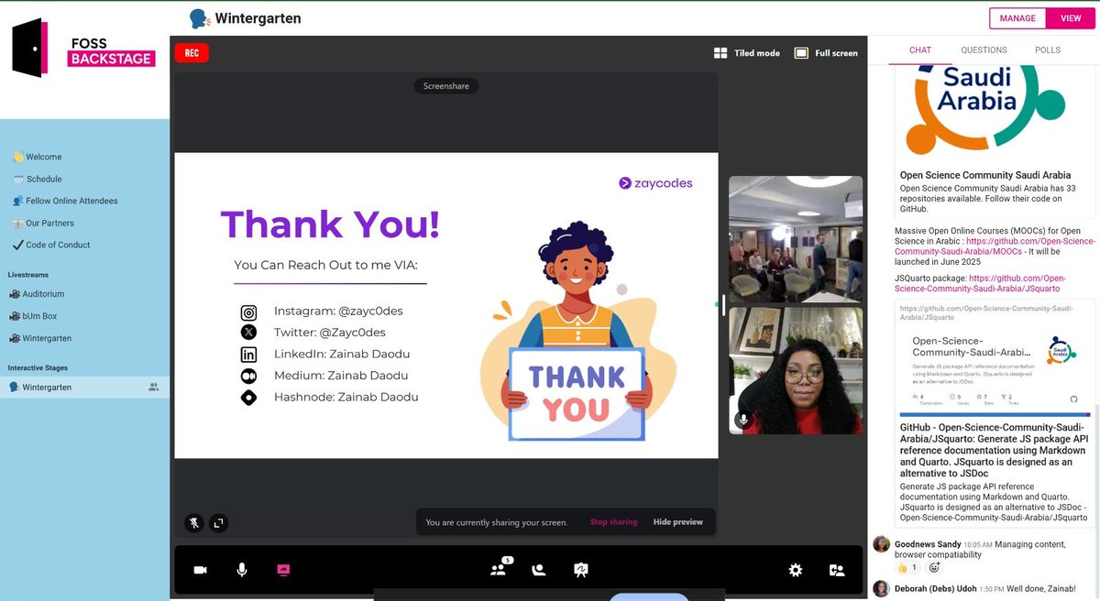Click the Screenshare label pill

446,86
